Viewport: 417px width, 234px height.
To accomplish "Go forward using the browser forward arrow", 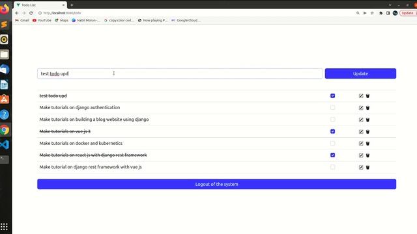I will click(x=24, y=13).
